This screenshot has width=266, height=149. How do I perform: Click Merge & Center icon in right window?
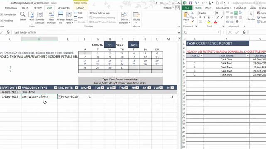tap(240, 17)
